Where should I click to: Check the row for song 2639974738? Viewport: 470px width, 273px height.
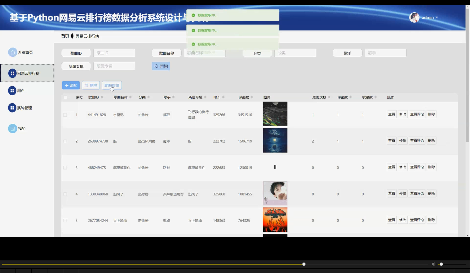coord(65,141)
